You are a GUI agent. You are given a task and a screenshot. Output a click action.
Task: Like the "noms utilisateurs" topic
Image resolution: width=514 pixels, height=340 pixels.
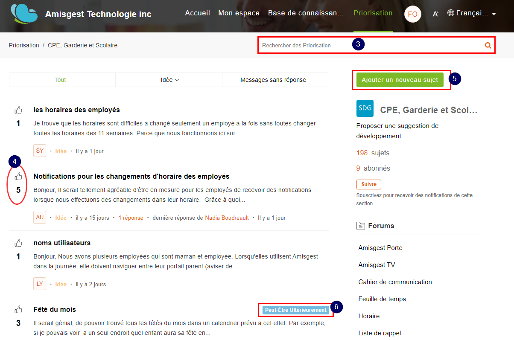[x=18, y=243]
